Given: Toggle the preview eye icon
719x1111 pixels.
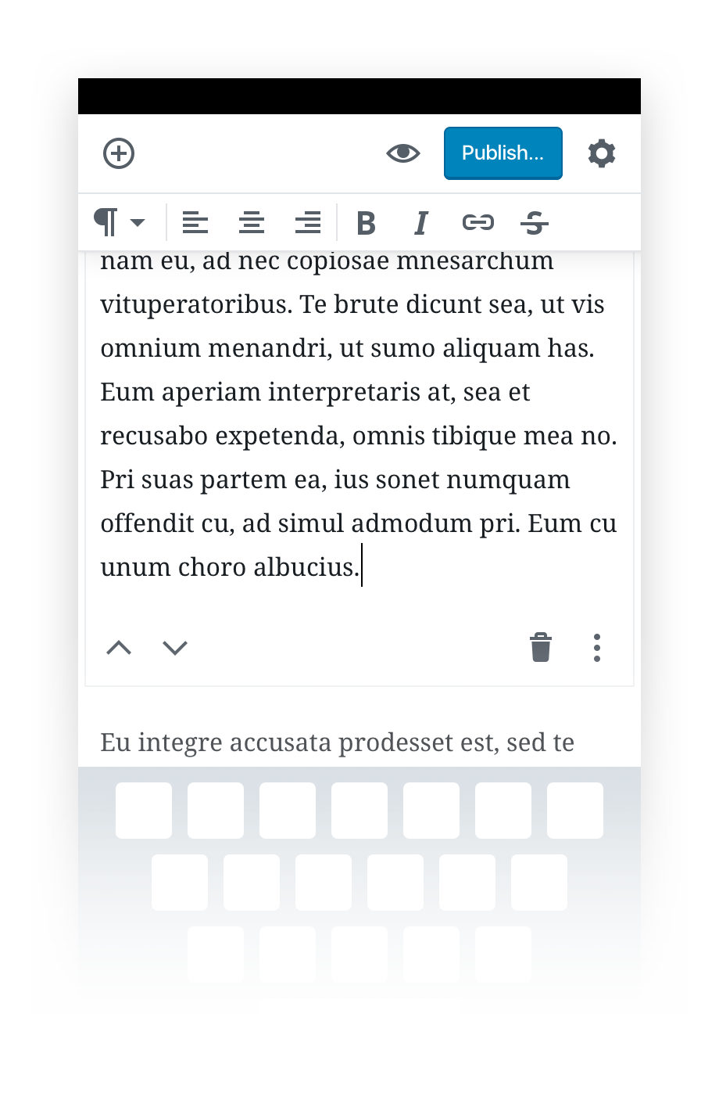Looking at the screenshot, I should [x=403, y=153].
